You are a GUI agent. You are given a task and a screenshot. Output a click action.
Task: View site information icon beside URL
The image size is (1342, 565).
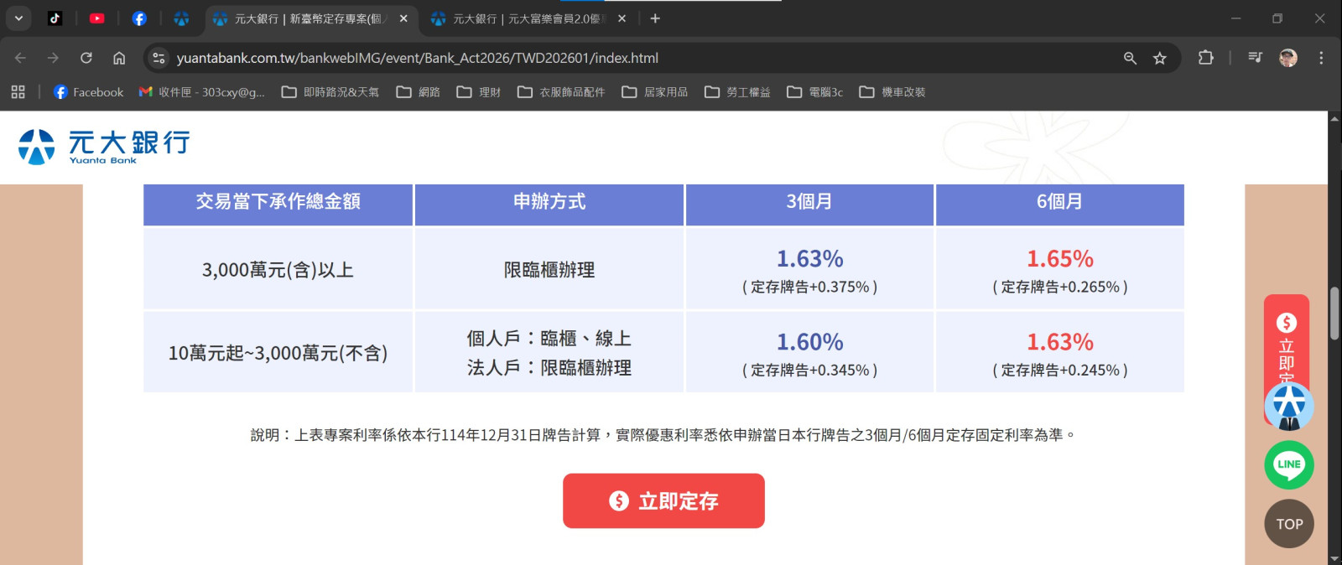[159, 58]
